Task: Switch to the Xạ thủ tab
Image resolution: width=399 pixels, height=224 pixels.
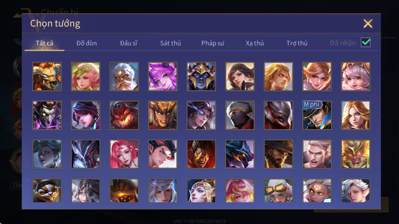Action: click(x=255, y=43)
